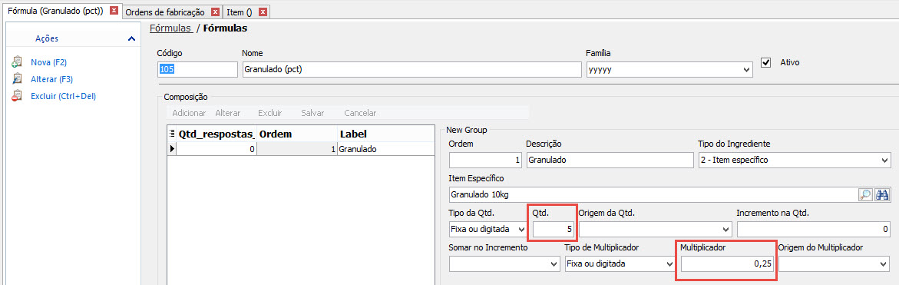Click the Incremento na Qtd. field

[x=814, y=230]
